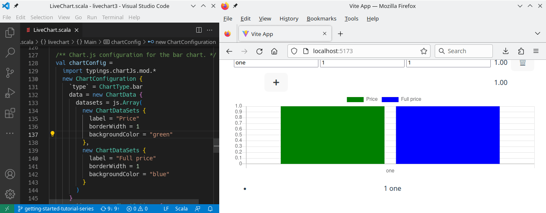546x213 pixels.
Task: Click the lightbulb code action icon
Action: tap(53, 134)
